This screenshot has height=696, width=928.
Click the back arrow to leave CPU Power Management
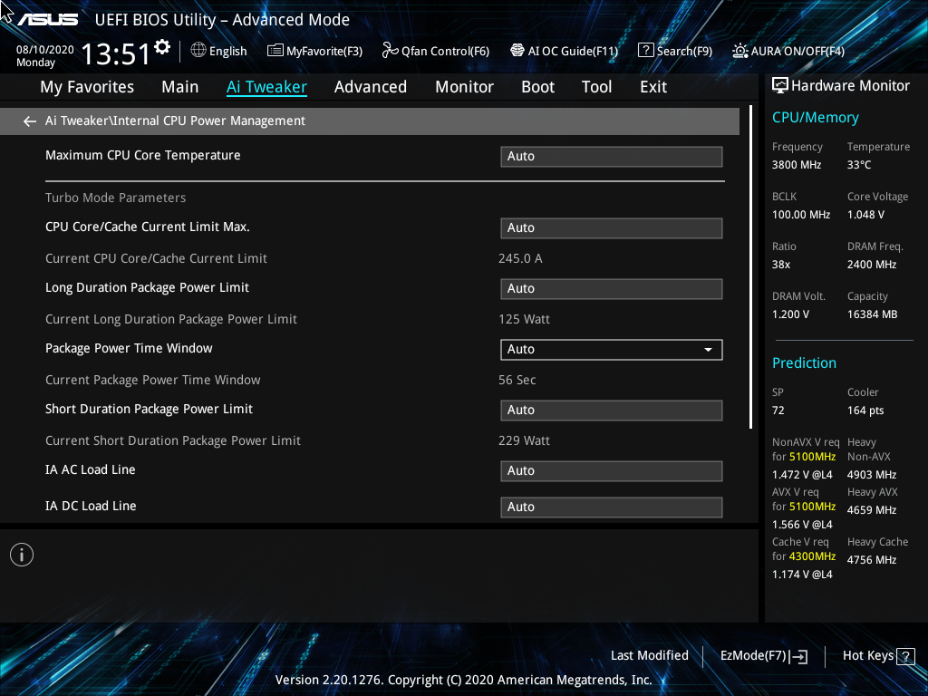click(x=29, y=120)
